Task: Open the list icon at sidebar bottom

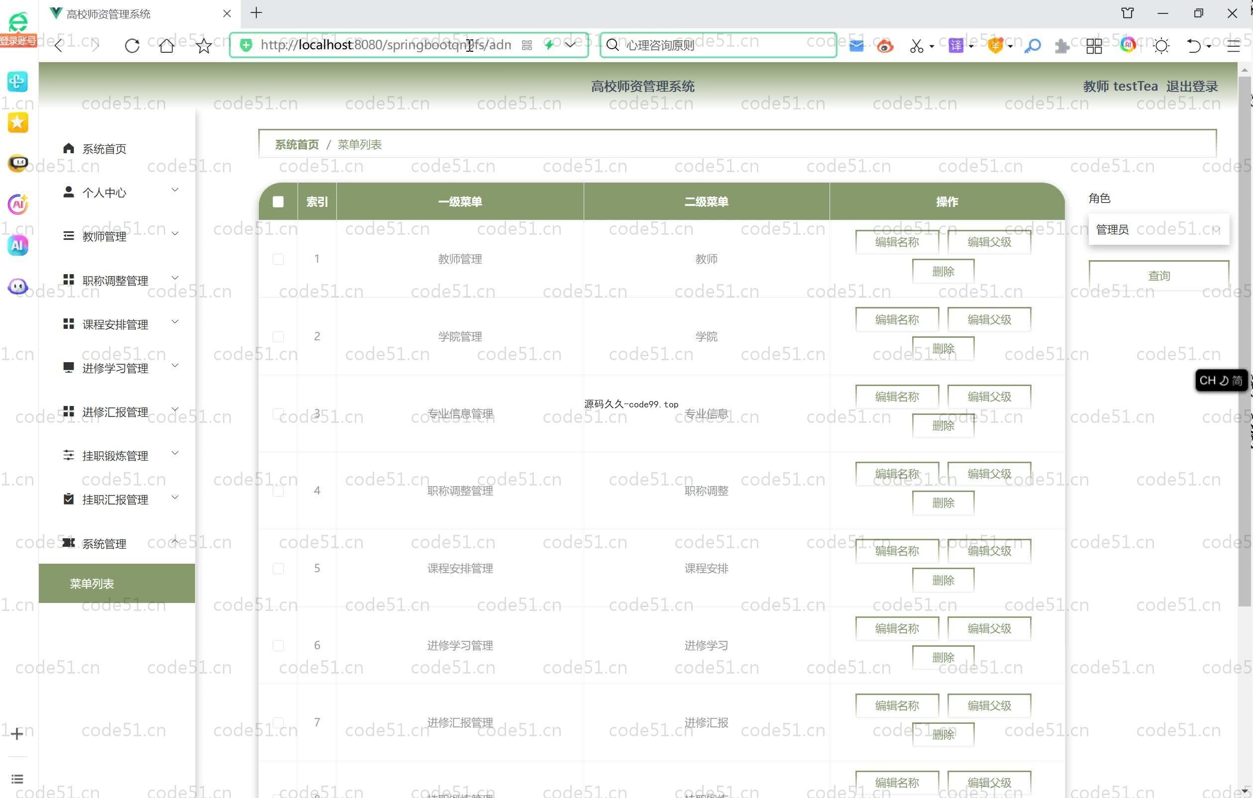Action: coord(16,779)
